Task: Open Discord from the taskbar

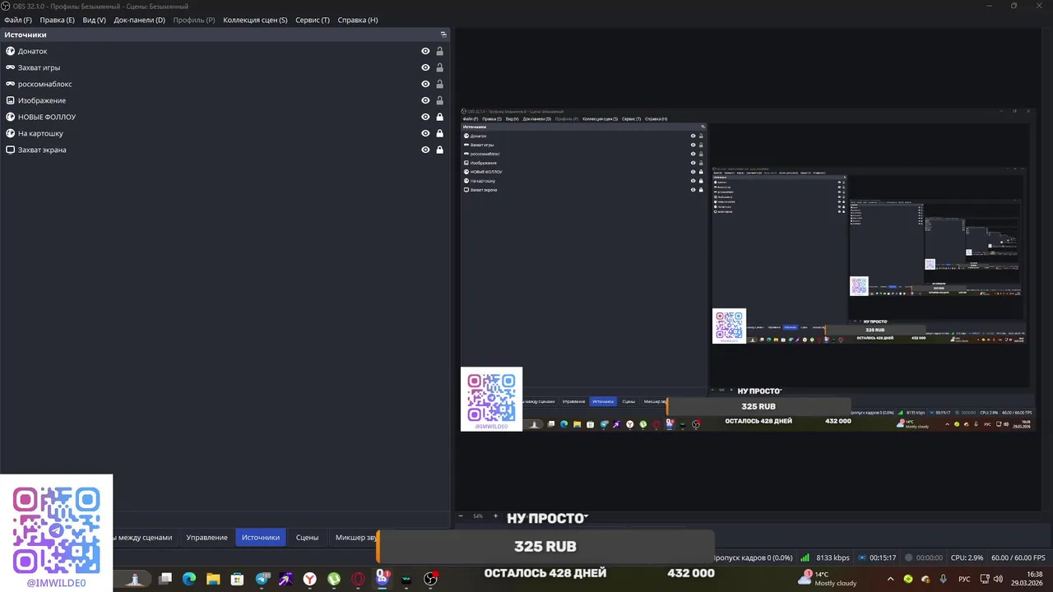Action: point(383,579)
